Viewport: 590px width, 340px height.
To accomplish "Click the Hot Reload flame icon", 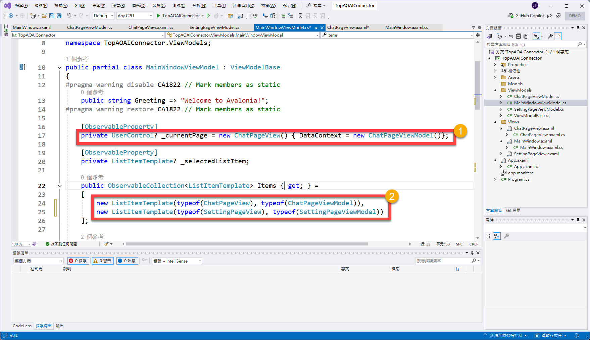I will (x=216, y=16).
